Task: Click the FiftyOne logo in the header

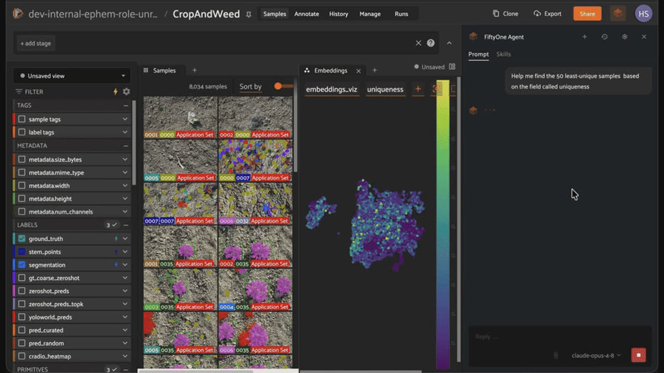Action: (x=18, y=14)
